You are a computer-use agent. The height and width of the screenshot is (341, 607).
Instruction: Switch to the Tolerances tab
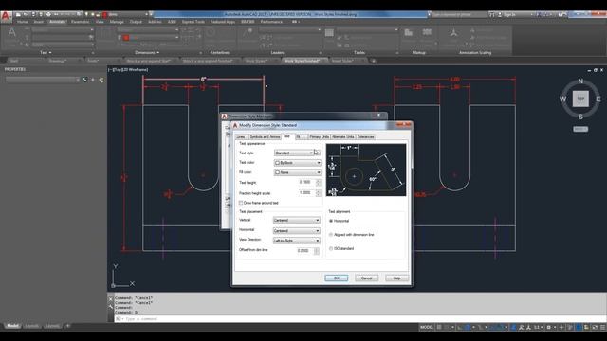pyautogui.click(x=366, y=136)
